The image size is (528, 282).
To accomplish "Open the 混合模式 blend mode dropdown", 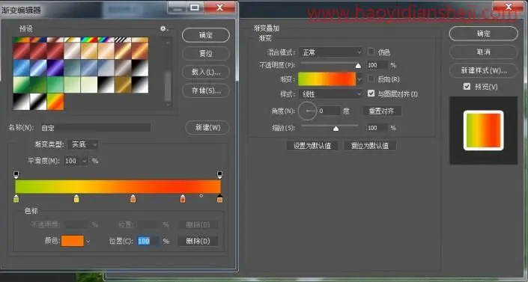I will [x=331, y=52].
